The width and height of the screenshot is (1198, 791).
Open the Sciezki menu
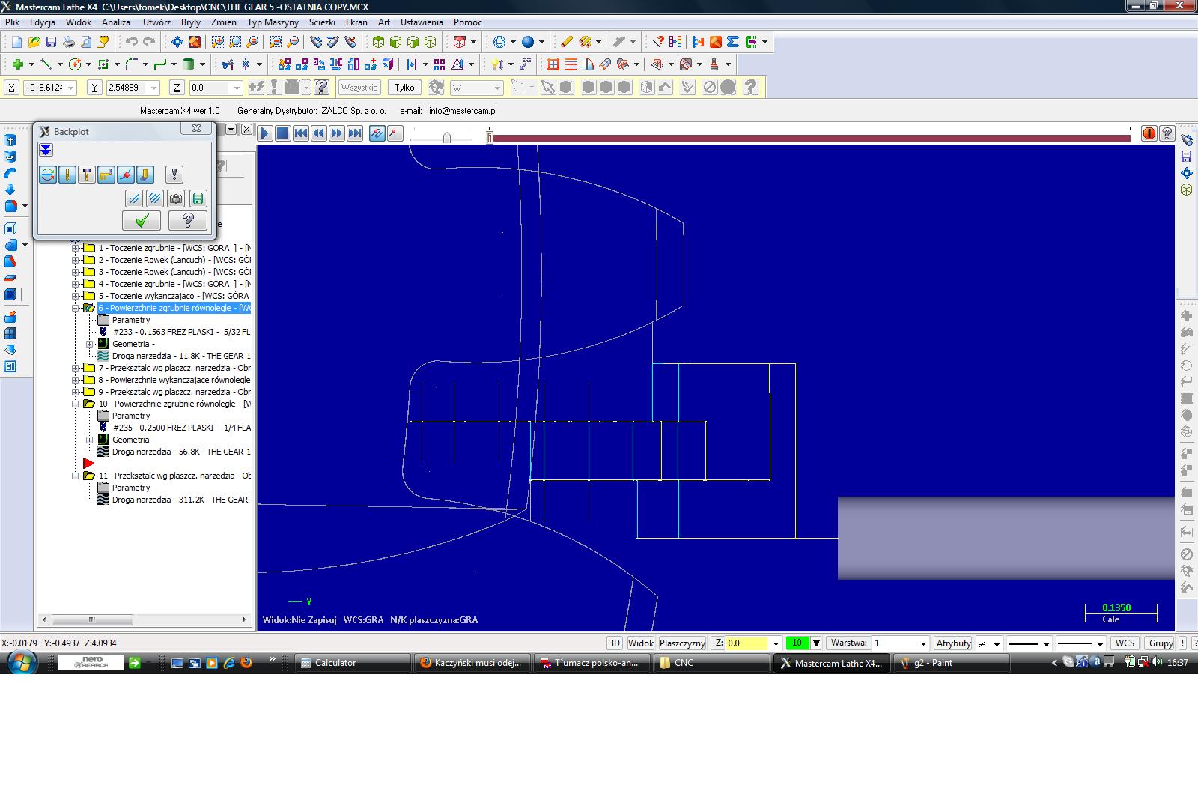[322, 22]
